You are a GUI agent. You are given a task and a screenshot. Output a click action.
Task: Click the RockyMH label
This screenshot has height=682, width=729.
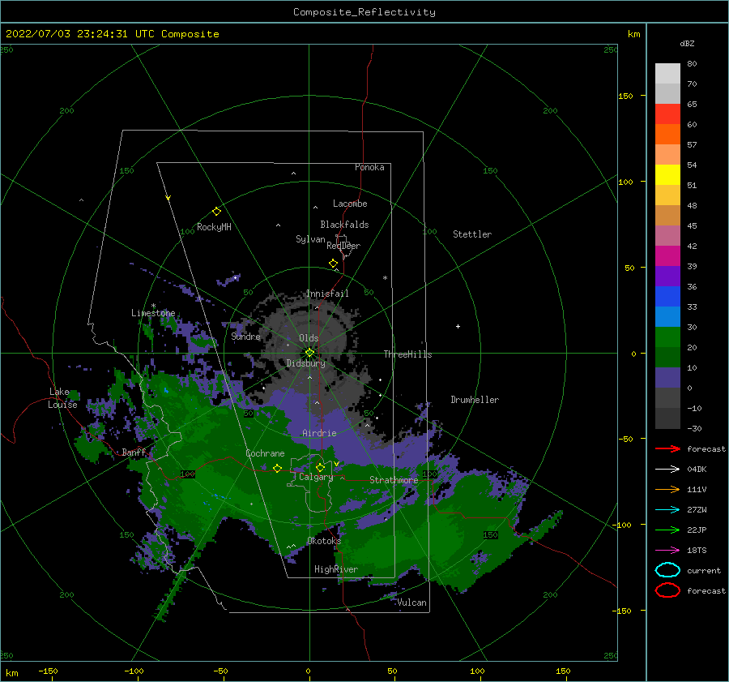[214, 227]
